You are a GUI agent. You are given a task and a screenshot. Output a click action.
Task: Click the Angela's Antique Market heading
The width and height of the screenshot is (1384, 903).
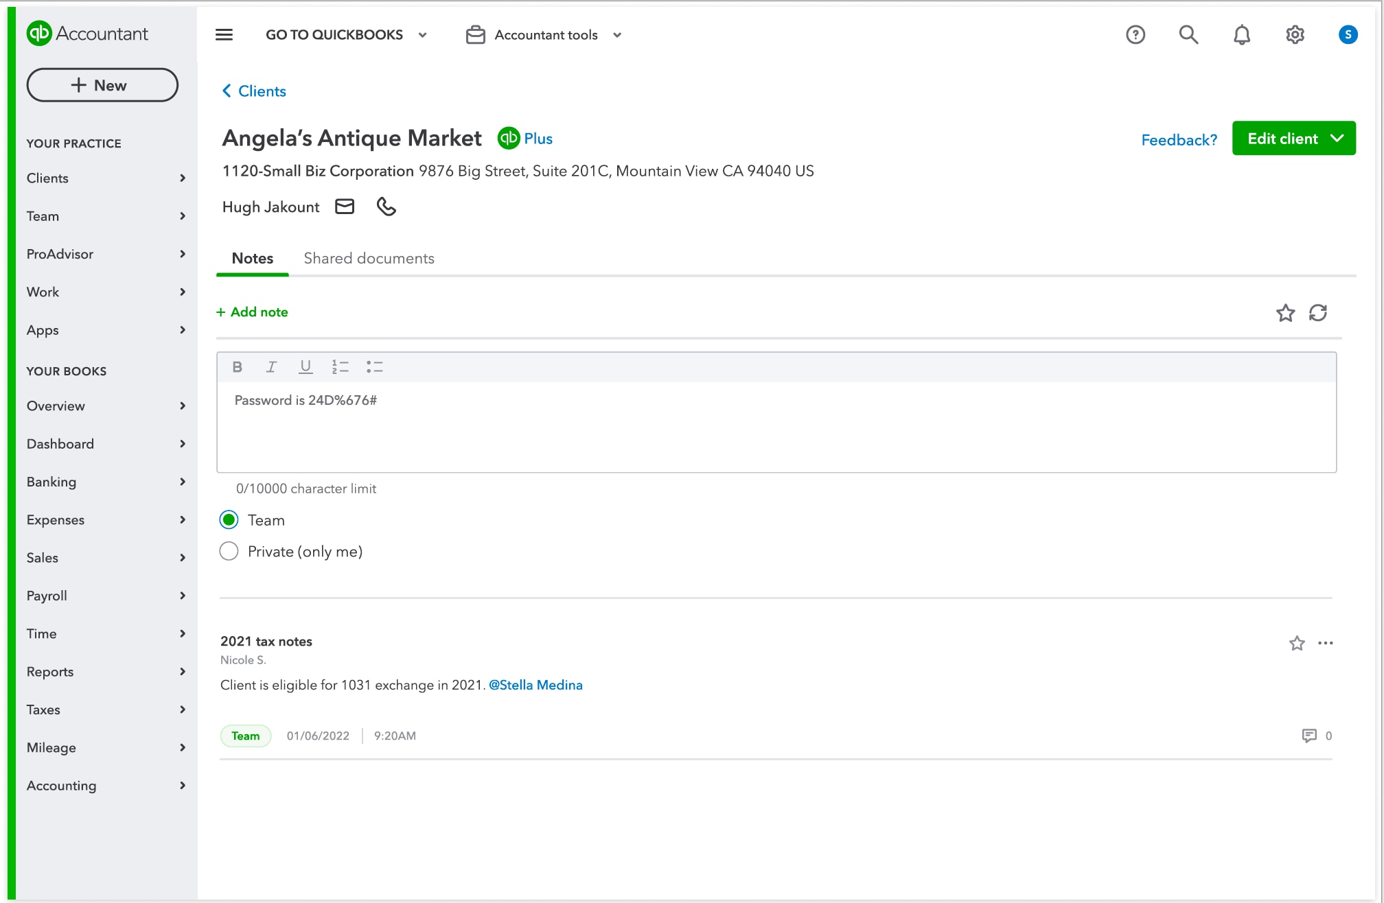(x=351, y=138)
